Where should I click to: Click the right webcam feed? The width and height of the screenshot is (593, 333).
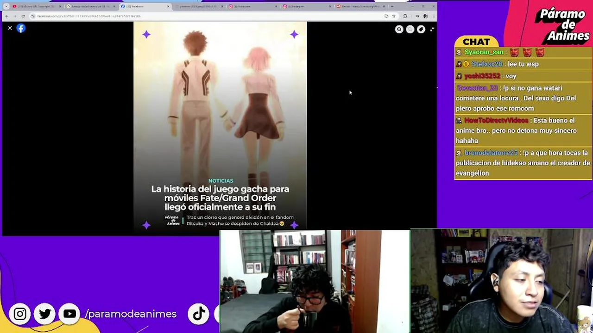pos(502,281)
